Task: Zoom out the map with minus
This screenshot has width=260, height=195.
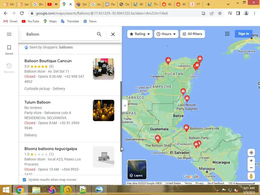Action: point(251,168)
